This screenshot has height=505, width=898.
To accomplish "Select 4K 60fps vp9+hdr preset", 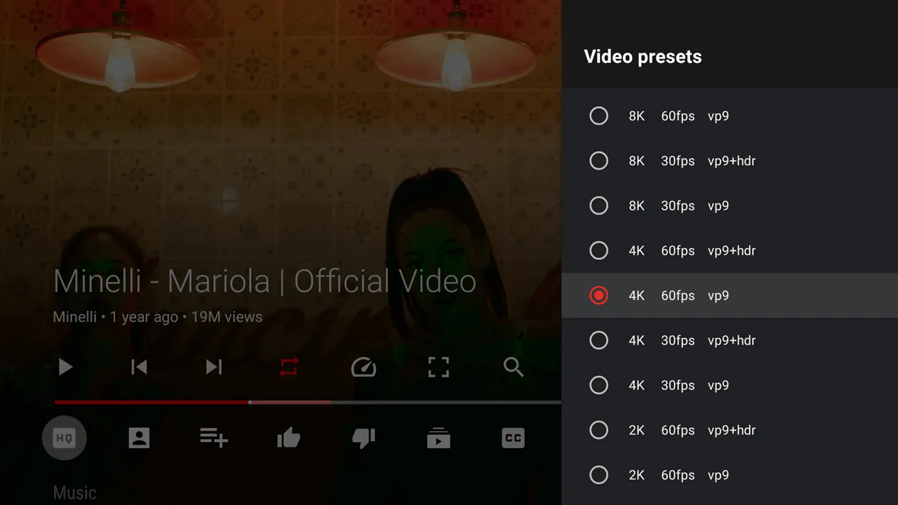I will (x=730, y=250).
